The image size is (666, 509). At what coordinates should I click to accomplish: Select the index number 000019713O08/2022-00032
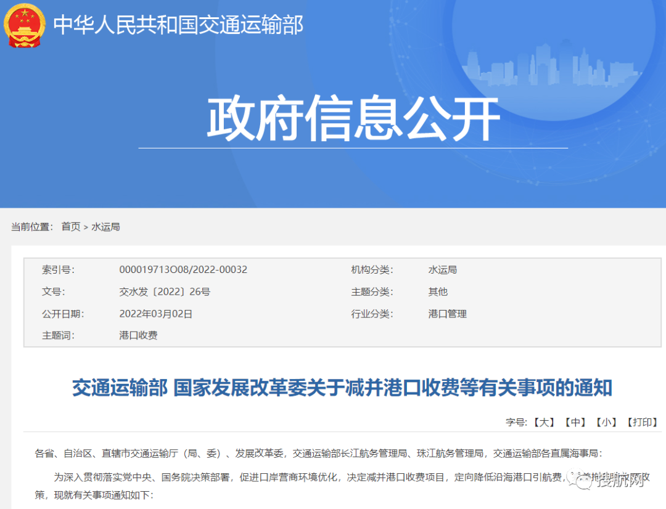183,270
